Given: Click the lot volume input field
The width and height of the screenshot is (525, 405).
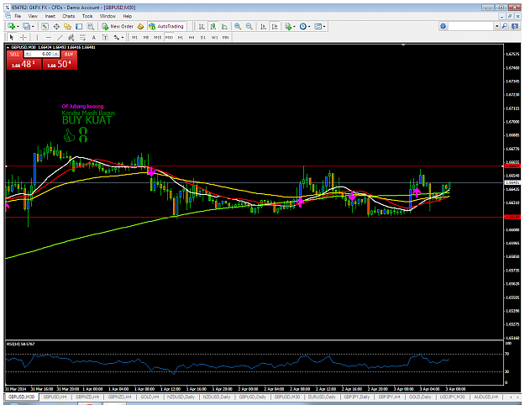Looking at the screenshot, I should click(x=42, y=54).
